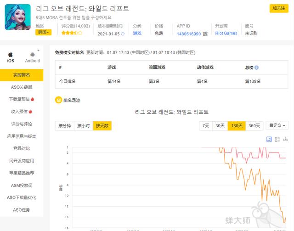Open the 韩国 region dropdown
The width and height of the screenshot is (294, 231).
44,33
